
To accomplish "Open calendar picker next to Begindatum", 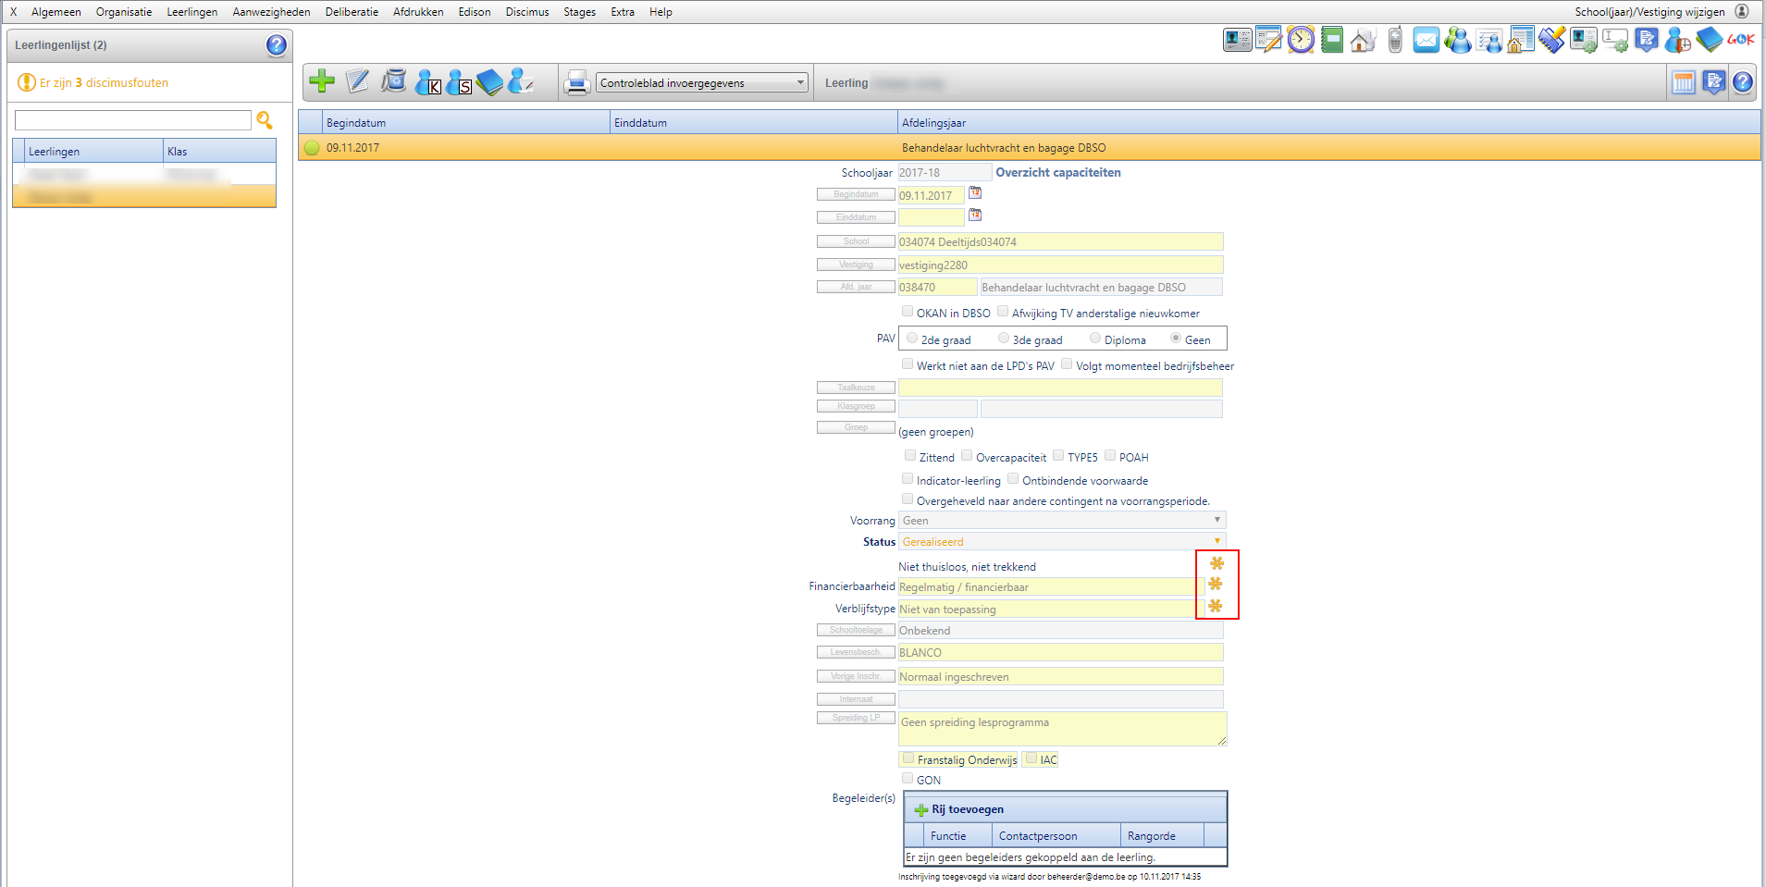I will pyautogui.click(x=975, y=193).
